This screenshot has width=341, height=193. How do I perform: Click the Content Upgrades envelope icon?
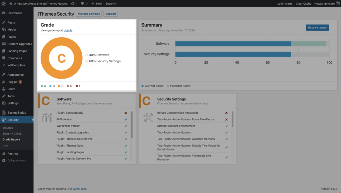point(4,44)
